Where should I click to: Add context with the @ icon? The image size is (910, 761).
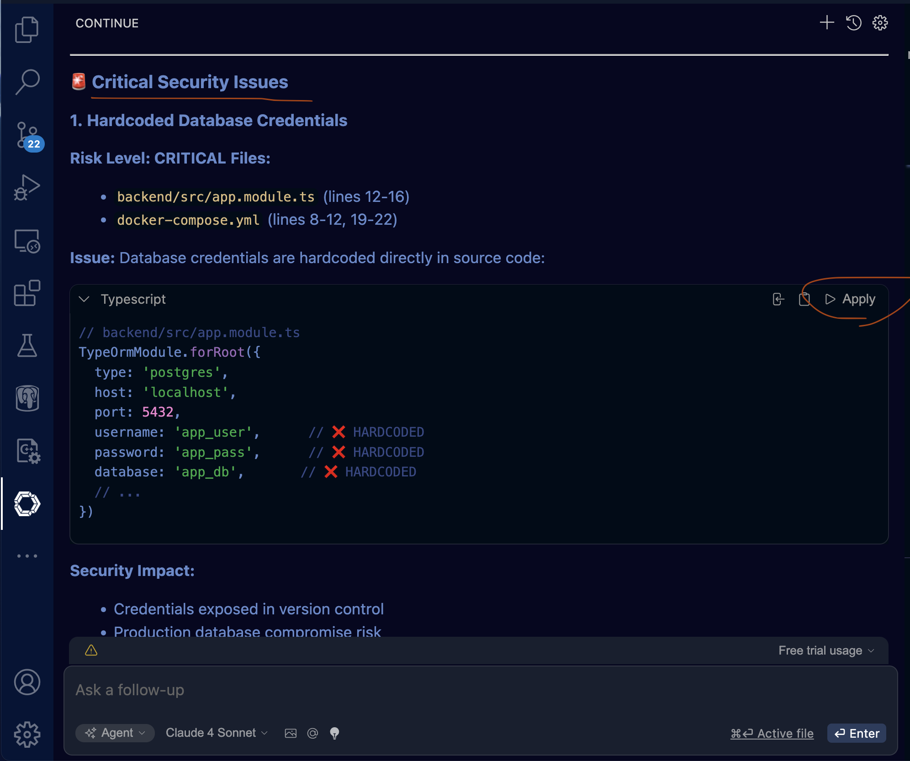[x=312, y=733]
